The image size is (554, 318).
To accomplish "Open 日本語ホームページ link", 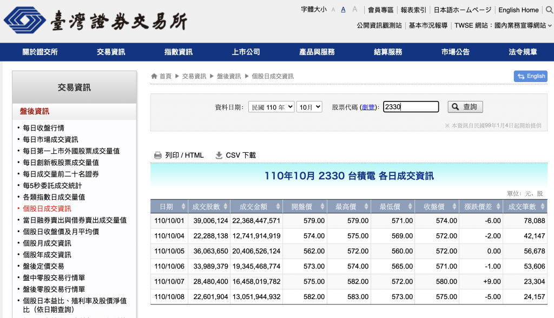I will click(463, 10).
